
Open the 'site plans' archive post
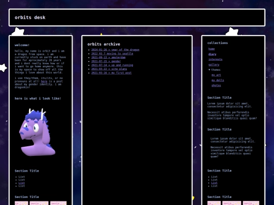[x=109, y=69]
